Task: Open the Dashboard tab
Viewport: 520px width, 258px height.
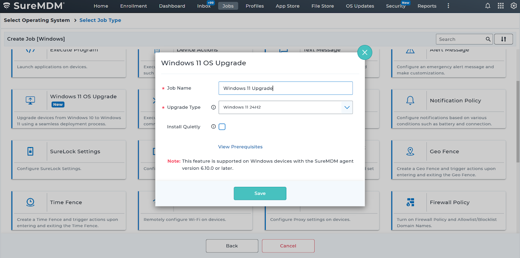Action: pyautogui.click(x=172, y=6)
